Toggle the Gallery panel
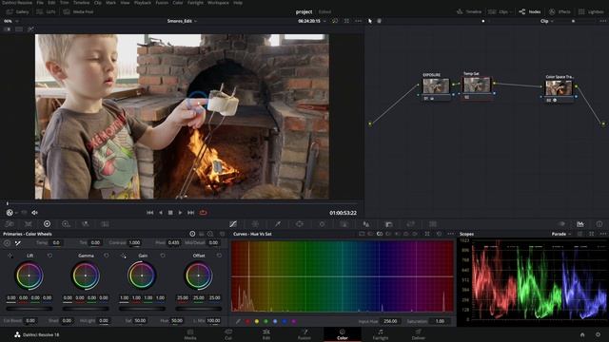Screen dimensions: 609x342 17,11
